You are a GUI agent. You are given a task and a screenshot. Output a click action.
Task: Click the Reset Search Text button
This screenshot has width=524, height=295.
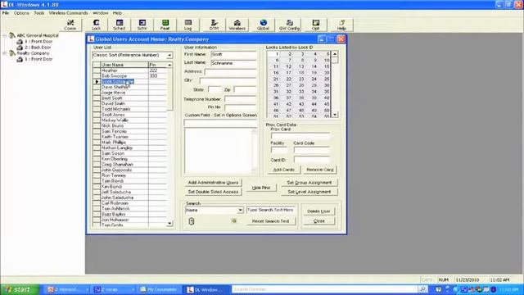point(270,221)
